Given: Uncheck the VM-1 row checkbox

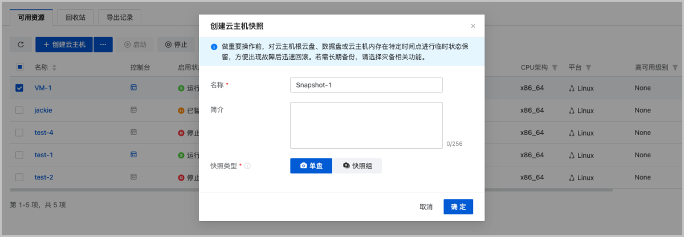Looking at the screenshot, I should (x=19, y=88).
